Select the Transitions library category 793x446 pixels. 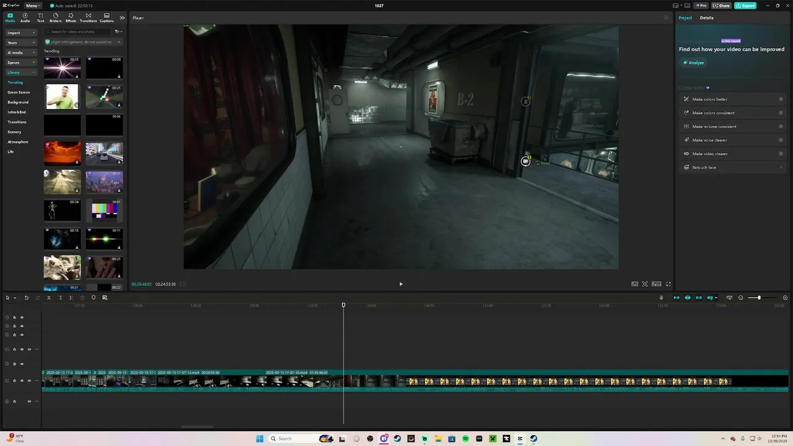click(x=17, y=122)
